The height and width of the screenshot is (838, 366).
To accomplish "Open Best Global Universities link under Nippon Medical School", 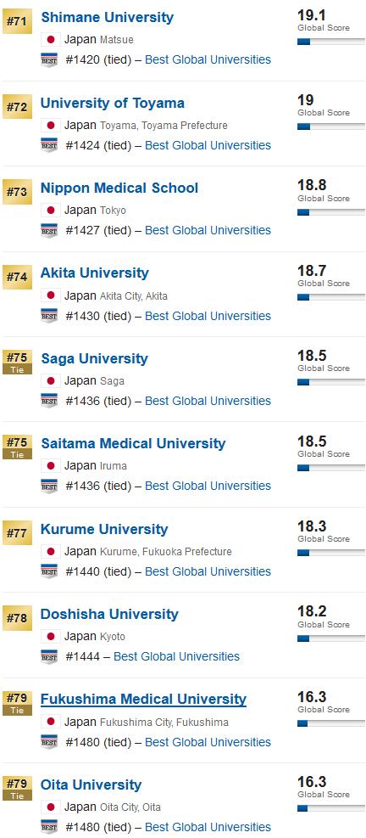I will pos(208,230).
